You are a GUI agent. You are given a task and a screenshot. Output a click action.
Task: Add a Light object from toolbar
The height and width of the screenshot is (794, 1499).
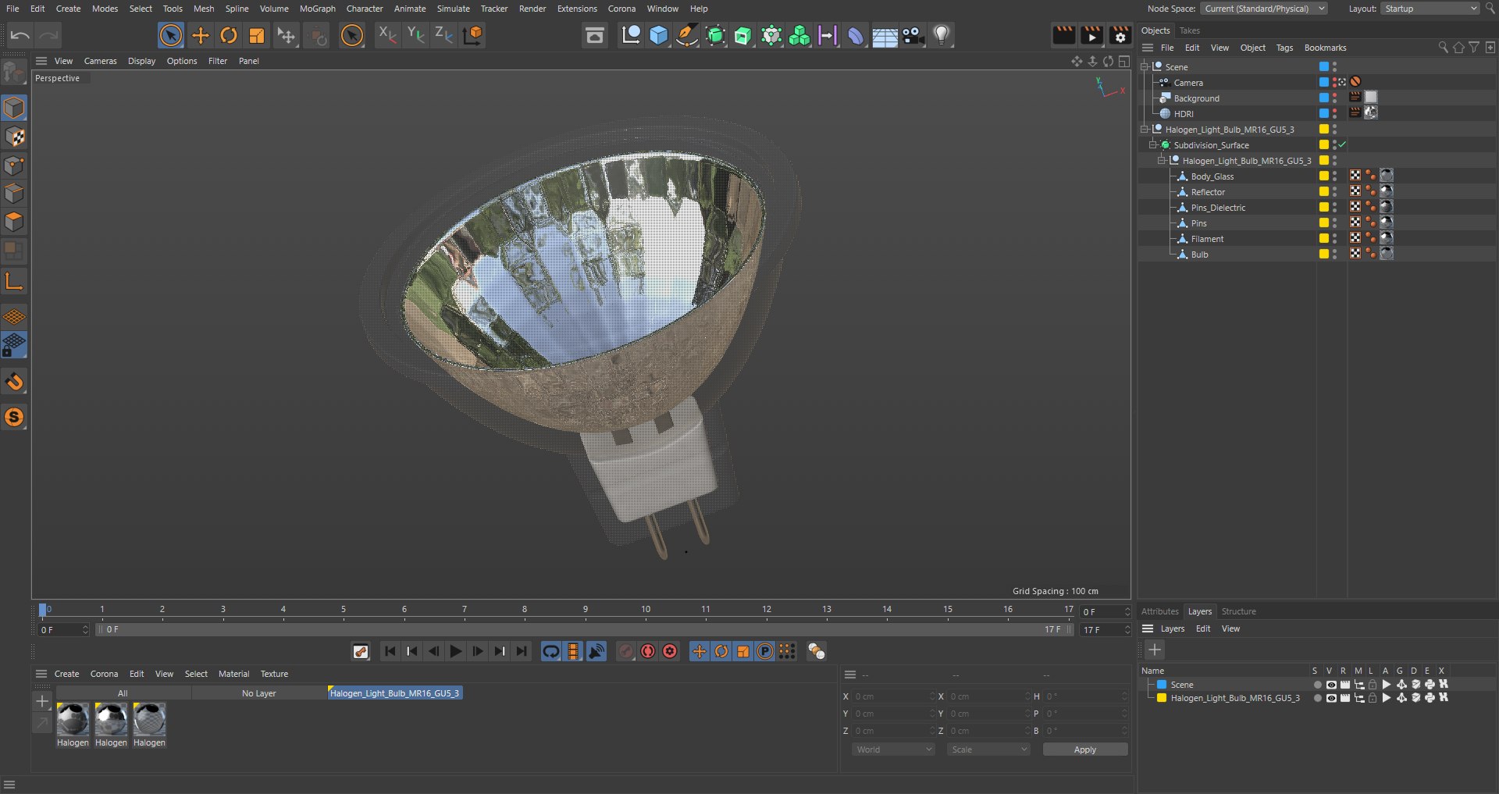[x=942, y=35]
